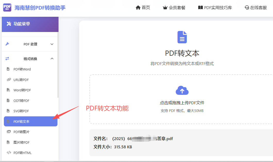Click the PDF转文本 page heading
This screenshot has height=162, width=273.
tap(182, 53)
